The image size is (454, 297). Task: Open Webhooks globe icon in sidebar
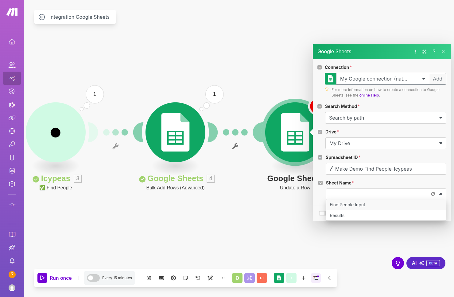click(x=12, y=131)
